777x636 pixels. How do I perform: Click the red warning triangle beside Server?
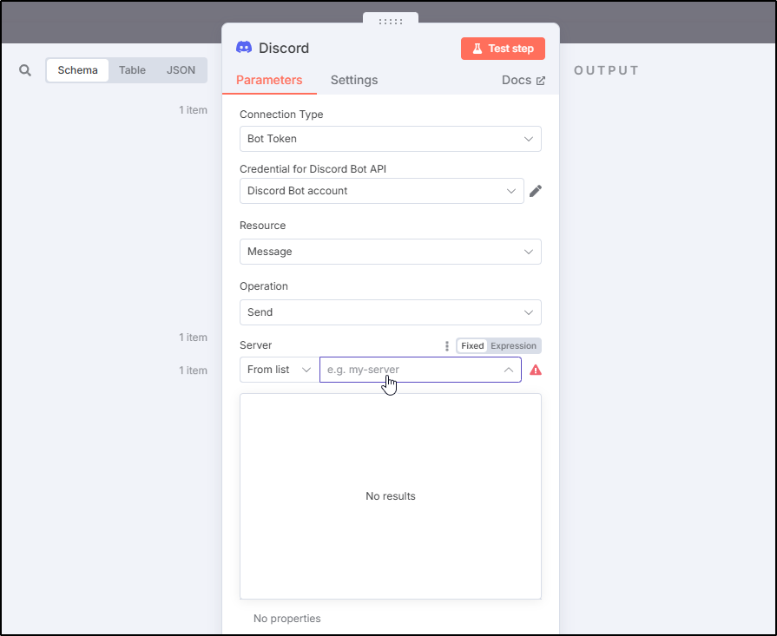click(x=536, y=370)
